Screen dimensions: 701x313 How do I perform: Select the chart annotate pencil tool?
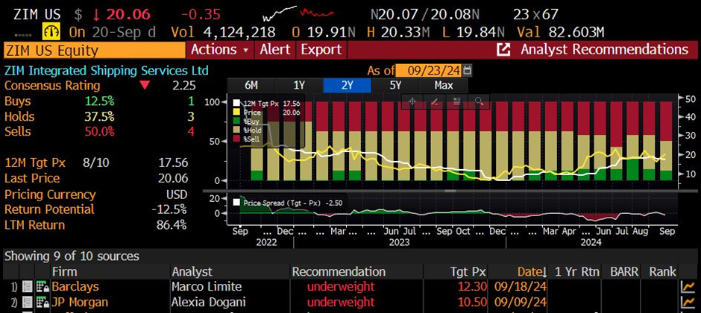pos(434,101)
